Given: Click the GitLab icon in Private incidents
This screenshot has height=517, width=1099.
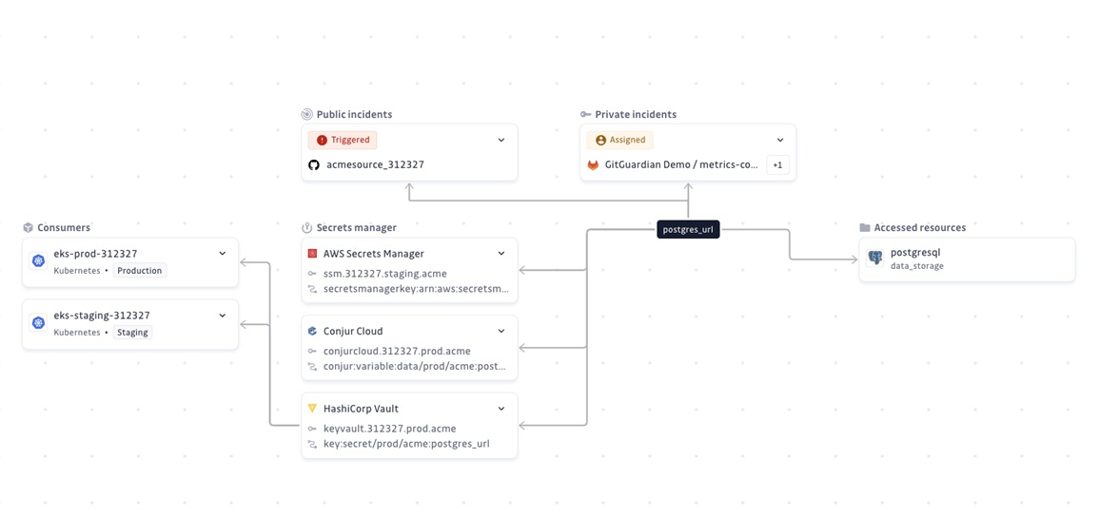Looking at the screenshot, I should pyautogui.click(x=593, y=164).
